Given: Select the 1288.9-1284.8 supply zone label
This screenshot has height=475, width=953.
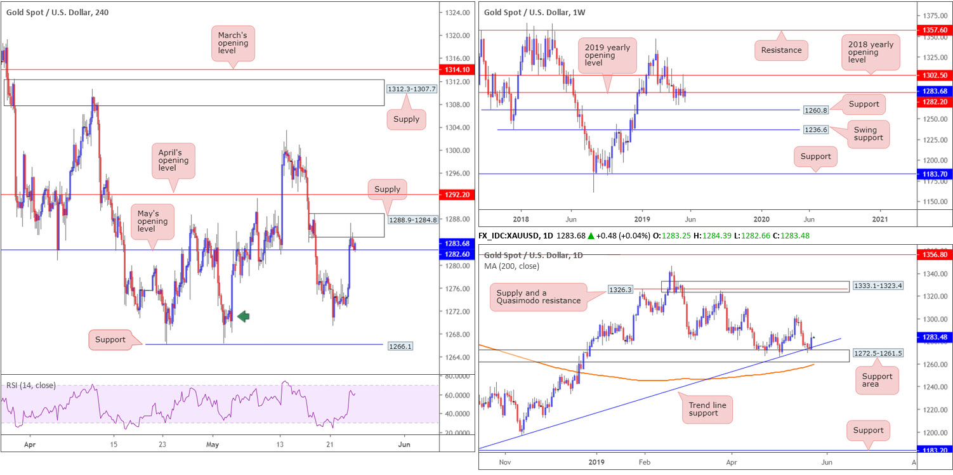Looking at the screenshot, I should point(411,220).
